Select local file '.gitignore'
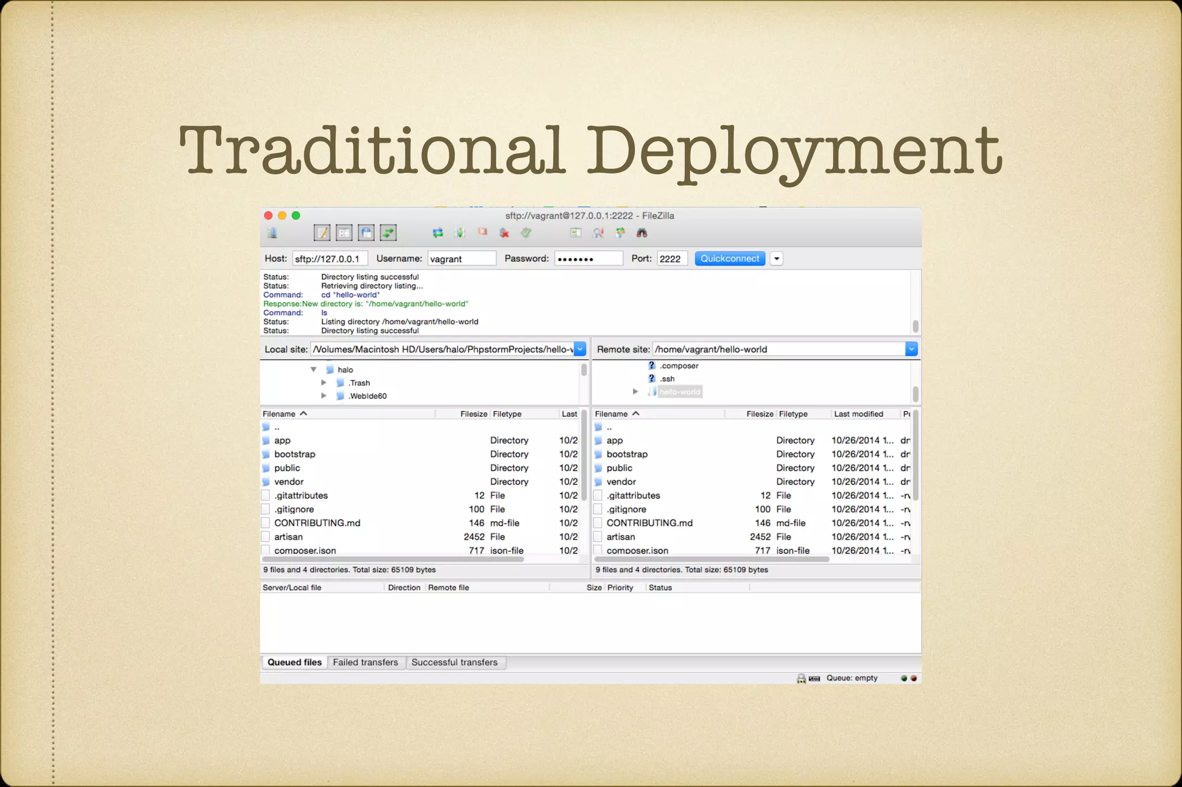This screenshot has height=787, width=1182. tap(419, 509)
